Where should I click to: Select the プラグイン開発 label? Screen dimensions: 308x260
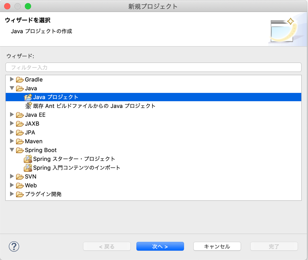43,195
